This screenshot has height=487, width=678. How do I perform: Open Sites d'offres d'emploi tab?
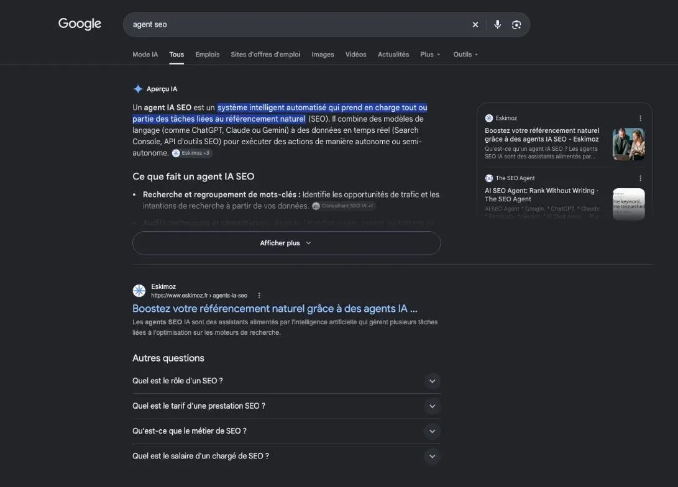(x=265, y=55)
